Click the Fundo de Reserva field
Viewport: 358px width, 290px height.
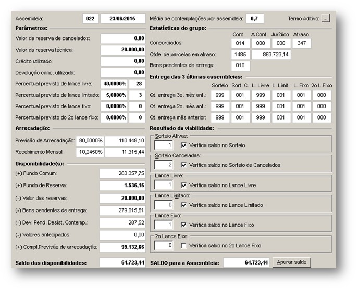(122, 186)
